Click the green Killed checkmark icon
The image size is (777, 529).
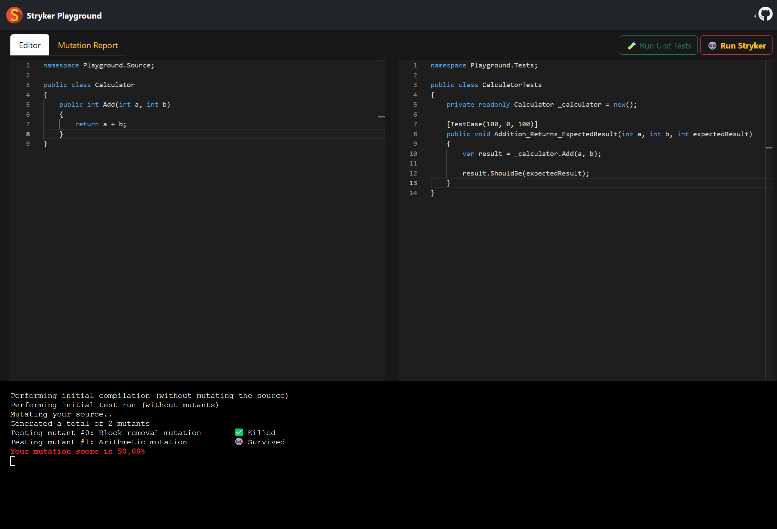coord(239,432)
